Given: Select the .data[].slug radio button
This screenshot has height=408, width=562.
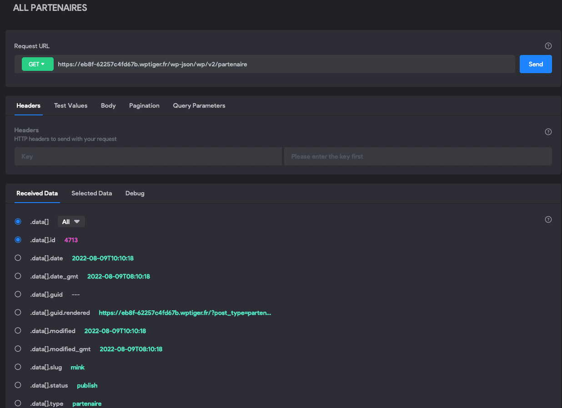Looking at the screenshot, I should [x=18, y=367].
